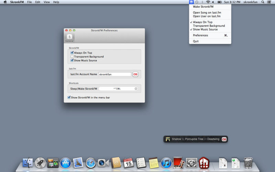The image size is (275, 172).
Task: Open FaceTime from the dock
Action: pyautogui.click(x=103, y=163)
